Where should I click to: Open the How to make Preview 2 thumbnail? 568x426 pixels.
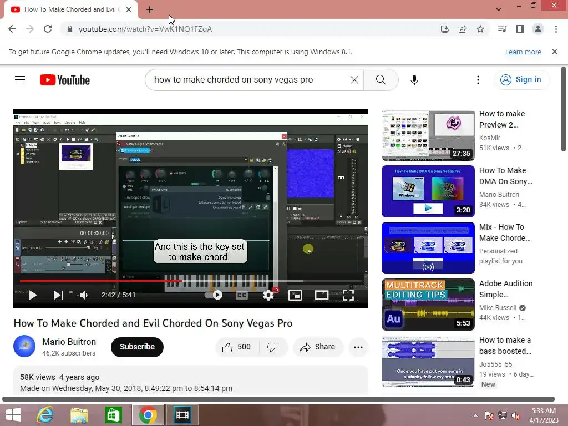(x=428, y=135)
